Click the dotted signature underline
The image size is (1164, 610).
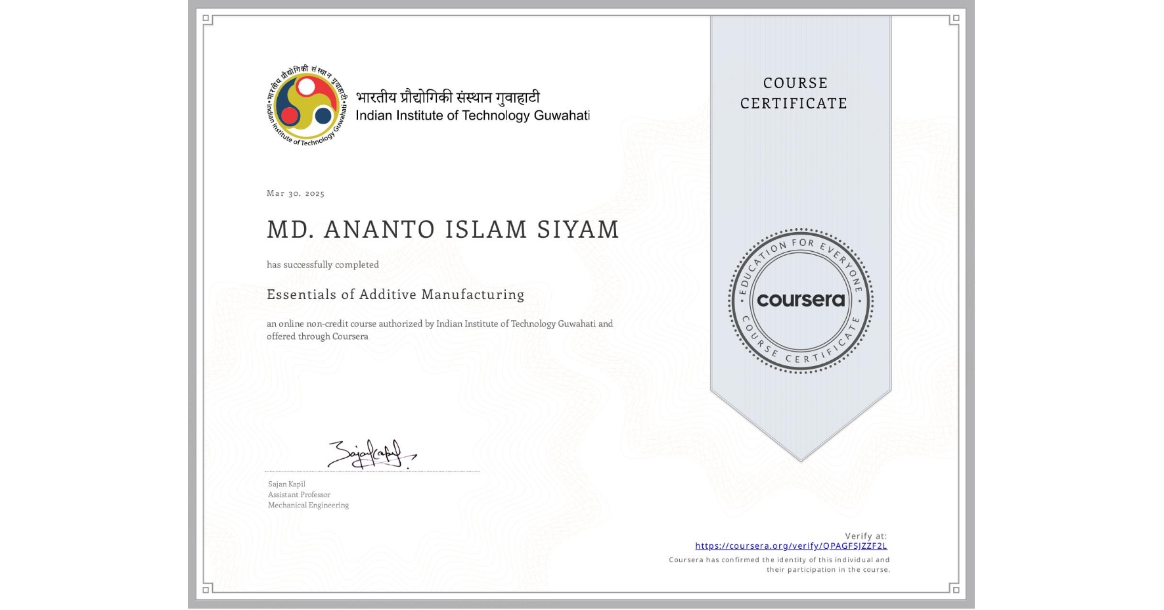coord(371,472)
